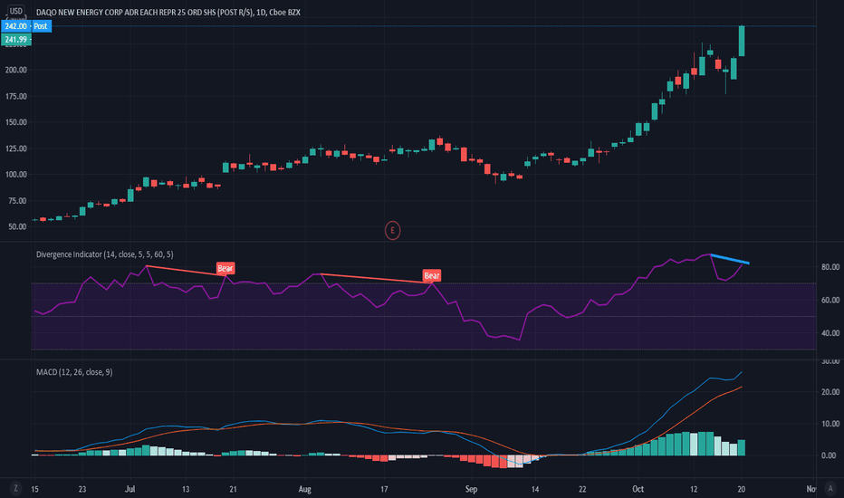This screenshot has height=498, width=844.
Task: Click the blue divergence trend line in October
Action: [x=729, y=259]
